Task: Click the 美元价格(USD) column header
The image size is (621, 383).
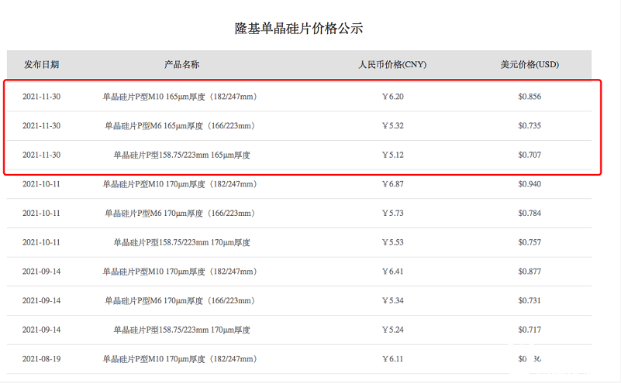Action: [530, 64]
